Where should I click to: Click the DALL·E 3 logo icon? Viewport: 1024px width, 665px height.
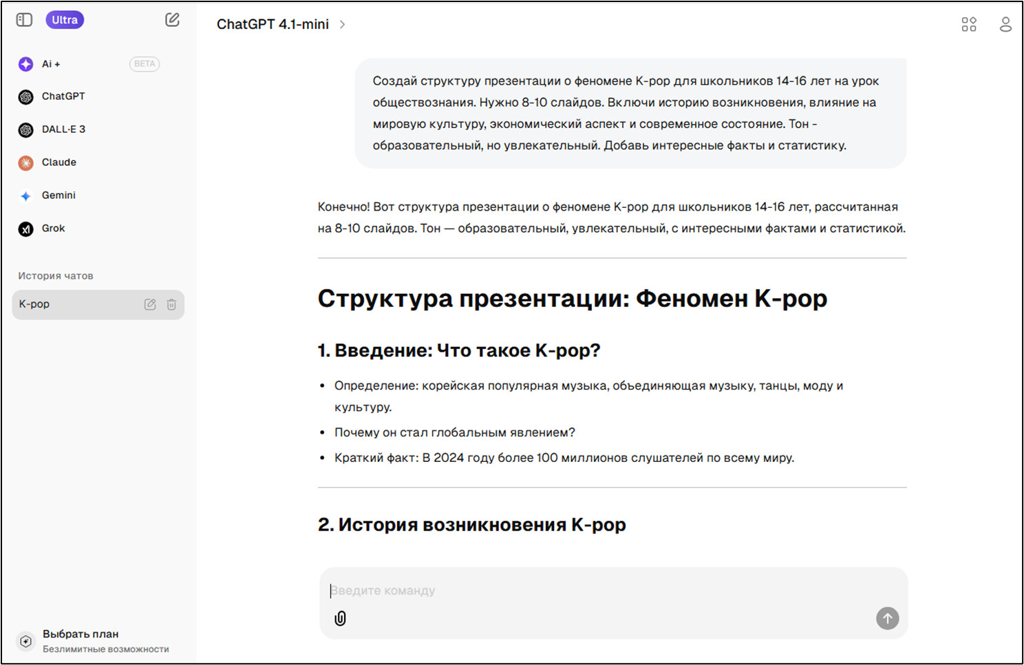click(26, 130)
